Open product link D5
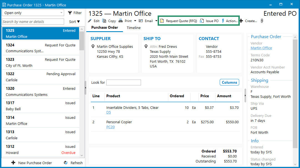Screen dimensions: 300x168 pos(109,112)
